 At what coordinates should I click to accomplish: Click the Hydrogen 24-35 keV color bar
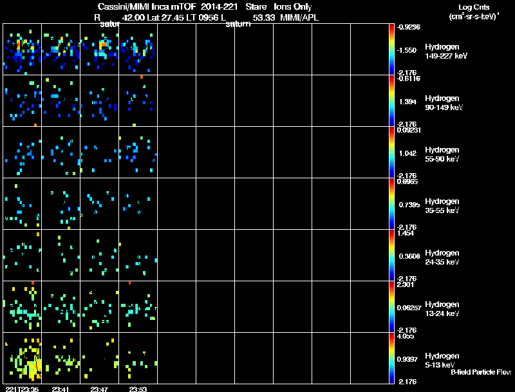(x=391, y=256)
